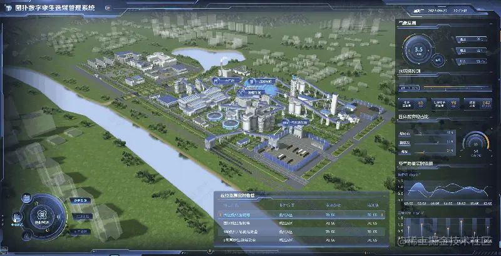Select the date readout in the top-right header
This screenshot has height=256, width=501.
(438, 11)
